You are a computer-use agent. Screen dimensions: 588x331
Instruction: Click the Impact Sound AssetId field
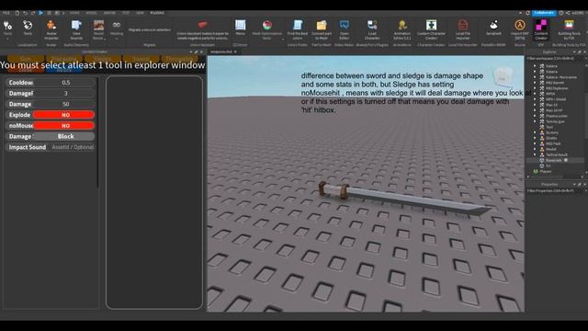[x=73, y=147]
